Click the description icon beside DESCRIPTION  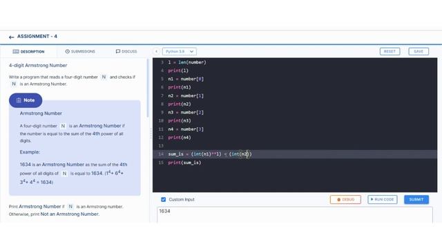[x=16, y=51]
